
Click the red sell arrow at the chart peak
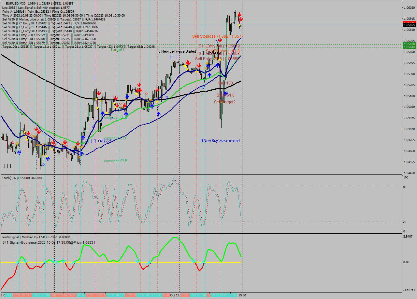[240, 15]
